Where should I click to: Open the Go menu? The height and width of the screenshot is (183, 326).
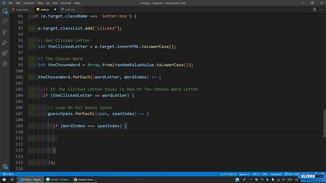pyautogui.click(x=48, y=3)
